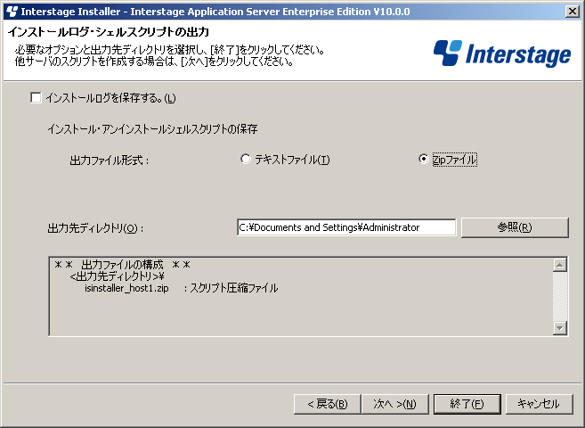Click the output directory path field

(346, 227)
